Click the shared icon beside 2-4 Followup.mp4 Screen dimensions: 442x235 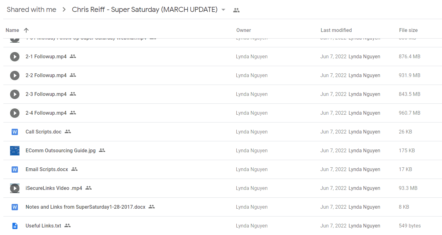[73, 113]
